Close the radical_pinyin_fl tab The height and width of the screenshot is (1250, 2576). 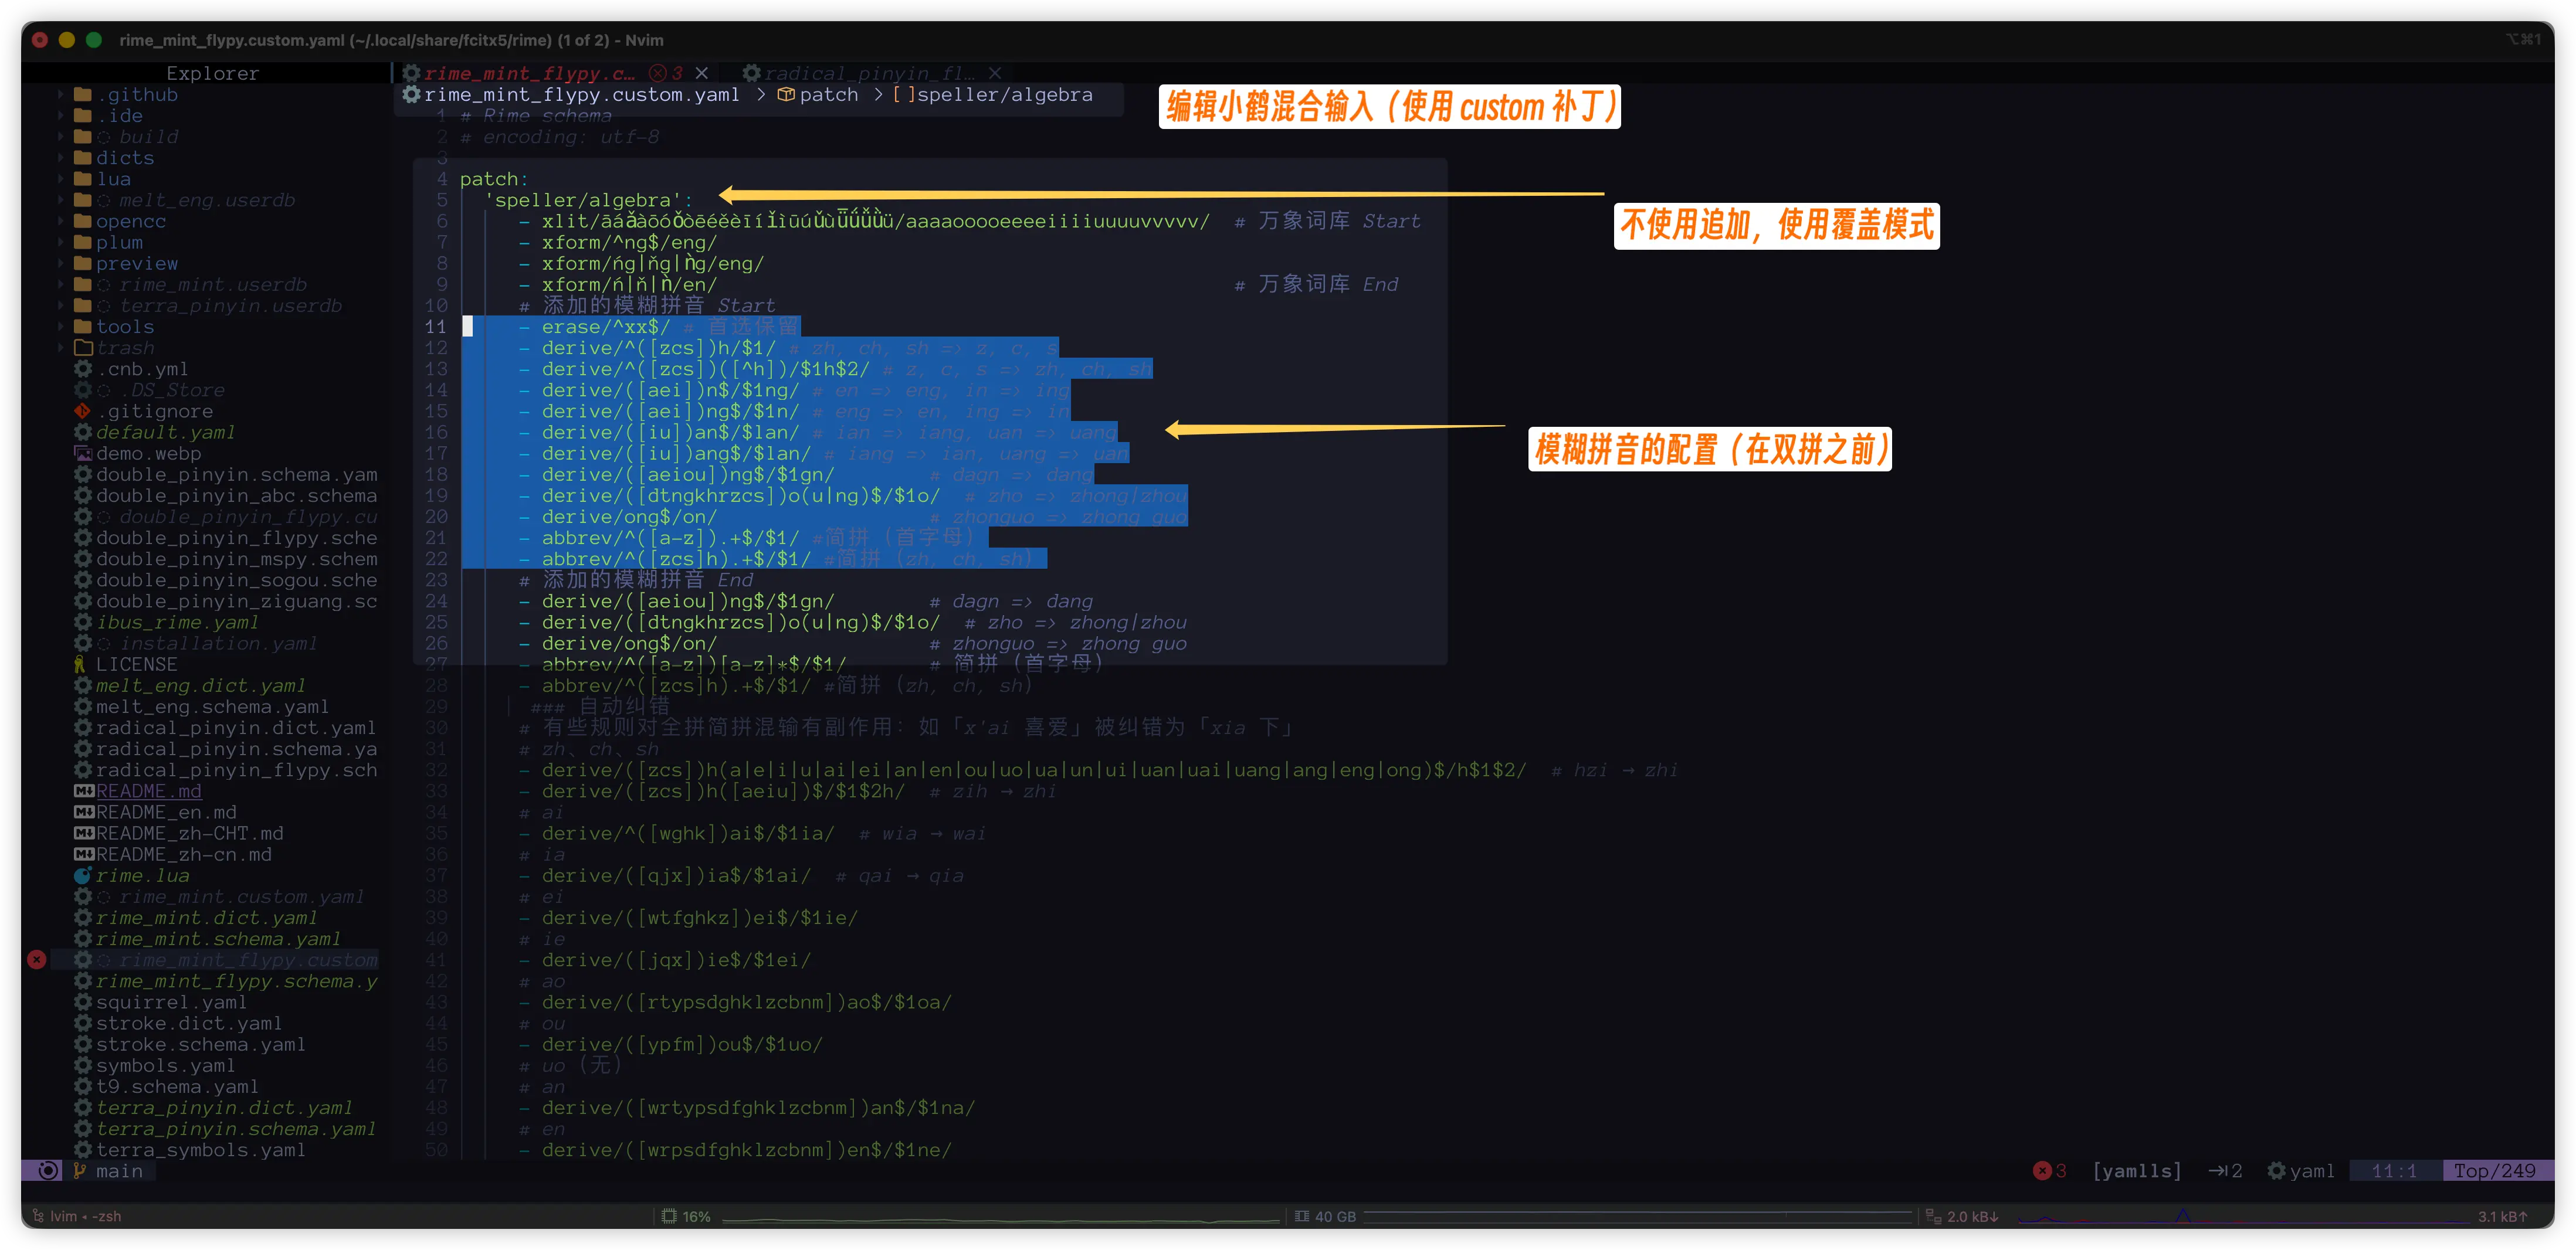pos(994,73)
